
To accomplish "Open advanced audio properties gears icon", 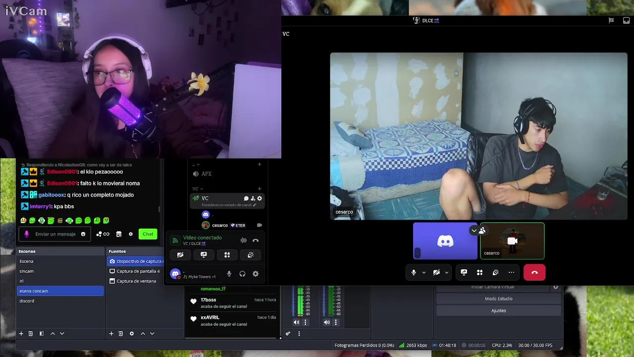I will (x=288, y=334).
